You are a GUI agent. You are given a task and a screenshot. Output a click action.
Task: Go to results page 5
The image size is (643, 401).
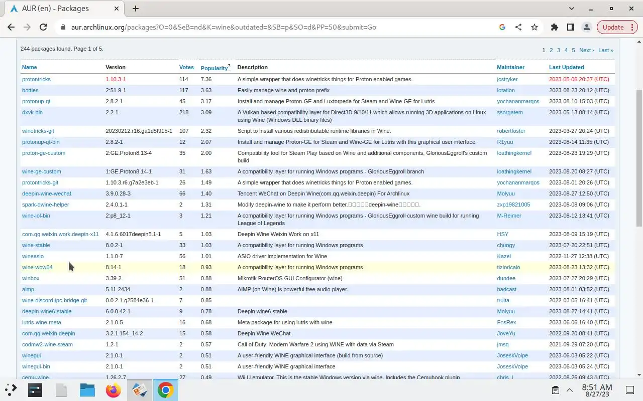click(573, 50)
